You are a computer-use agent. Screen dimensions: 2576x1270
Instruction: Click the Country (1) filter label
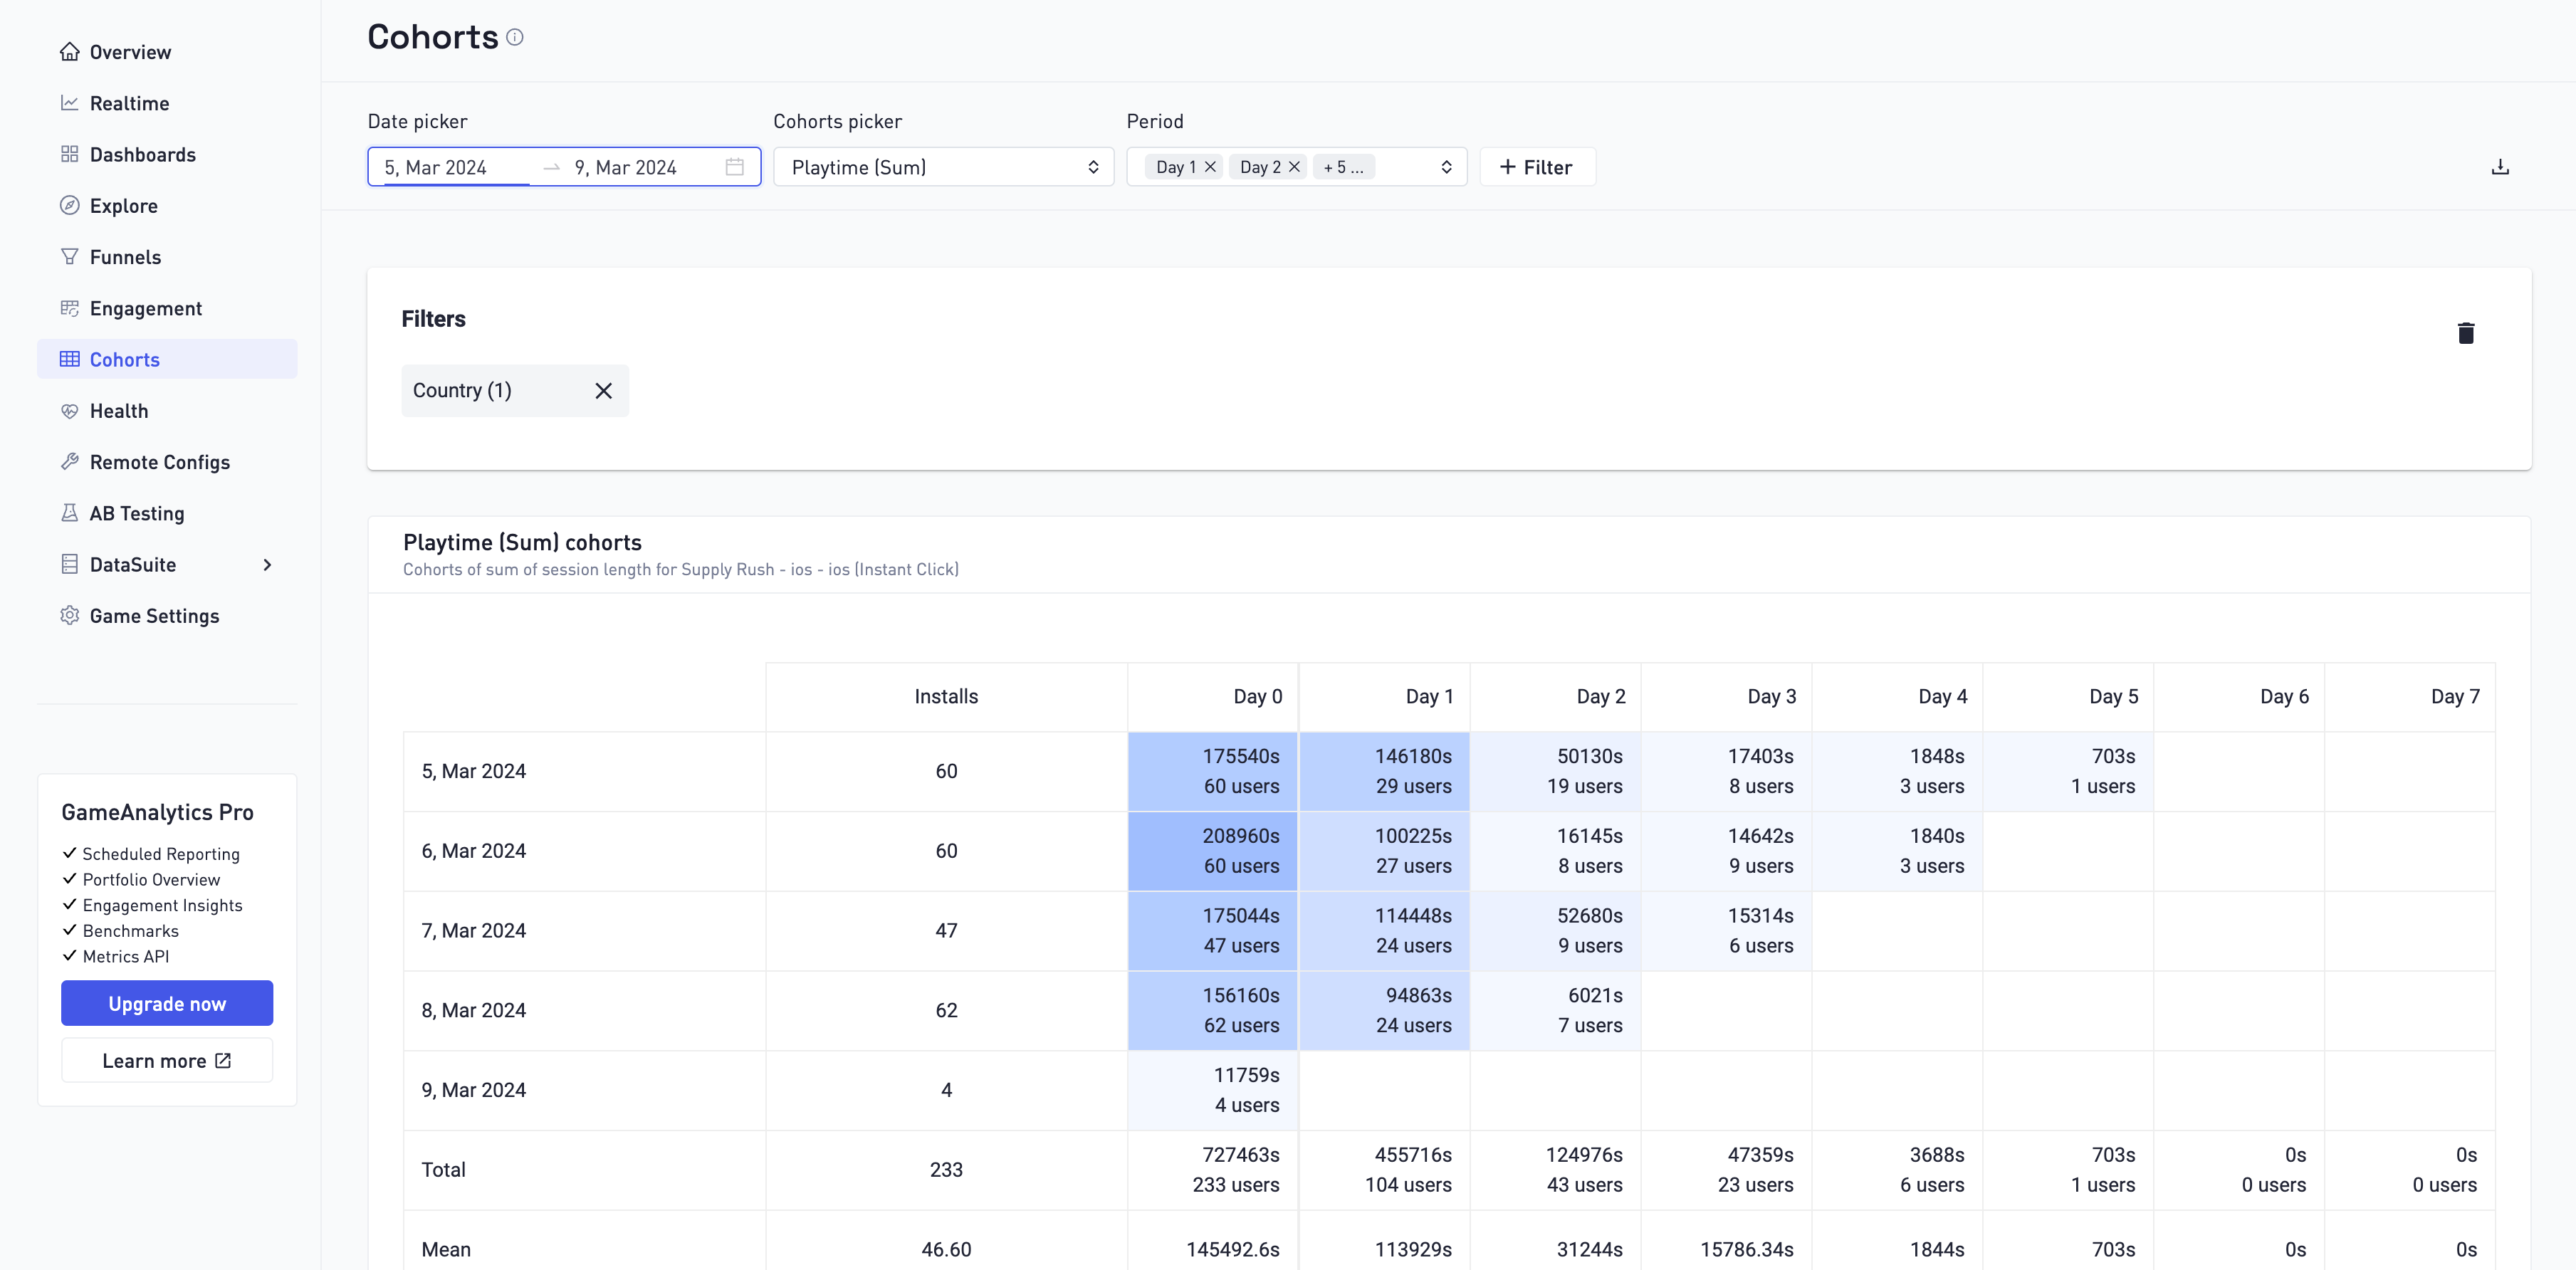coord(462,391)
